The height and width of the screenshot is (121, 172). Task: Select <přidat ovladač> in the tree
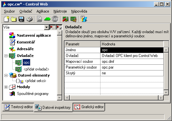[x=36, y=69]
